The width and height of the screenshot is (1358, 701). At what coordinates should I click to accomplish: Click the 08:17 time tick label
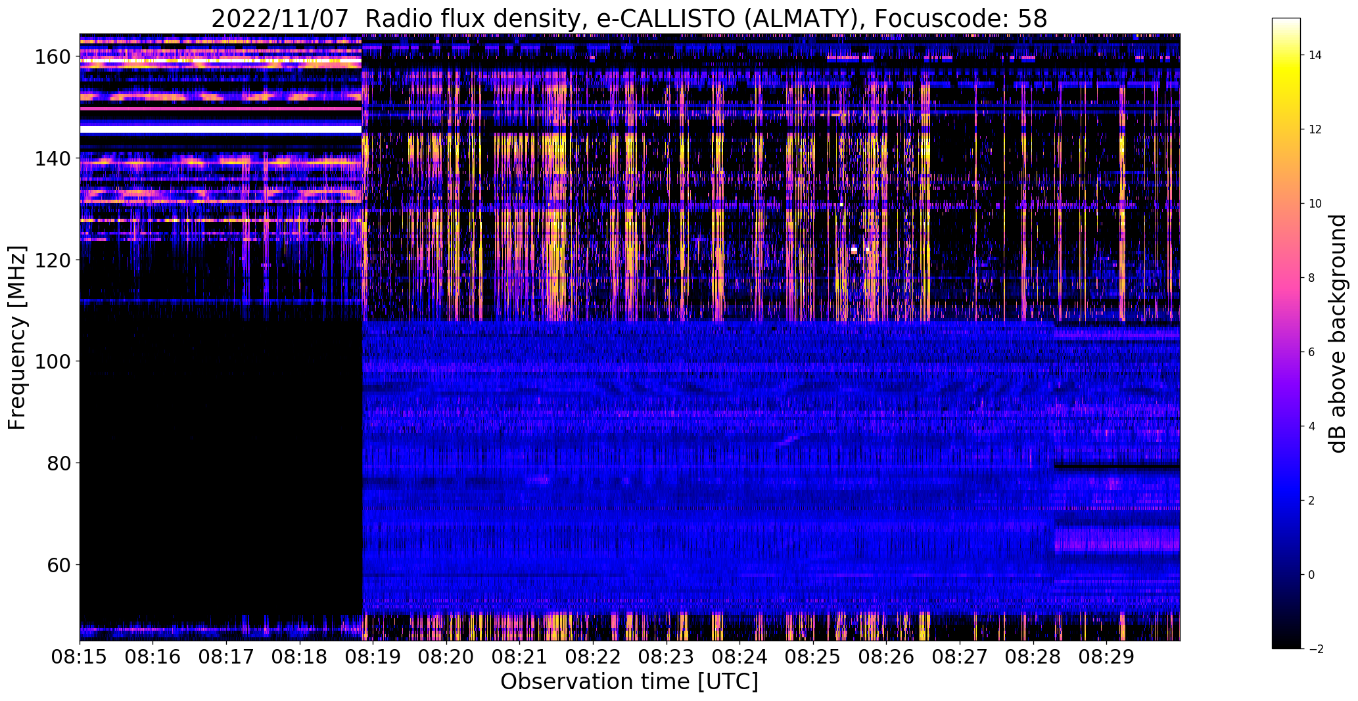coord(226,656)
